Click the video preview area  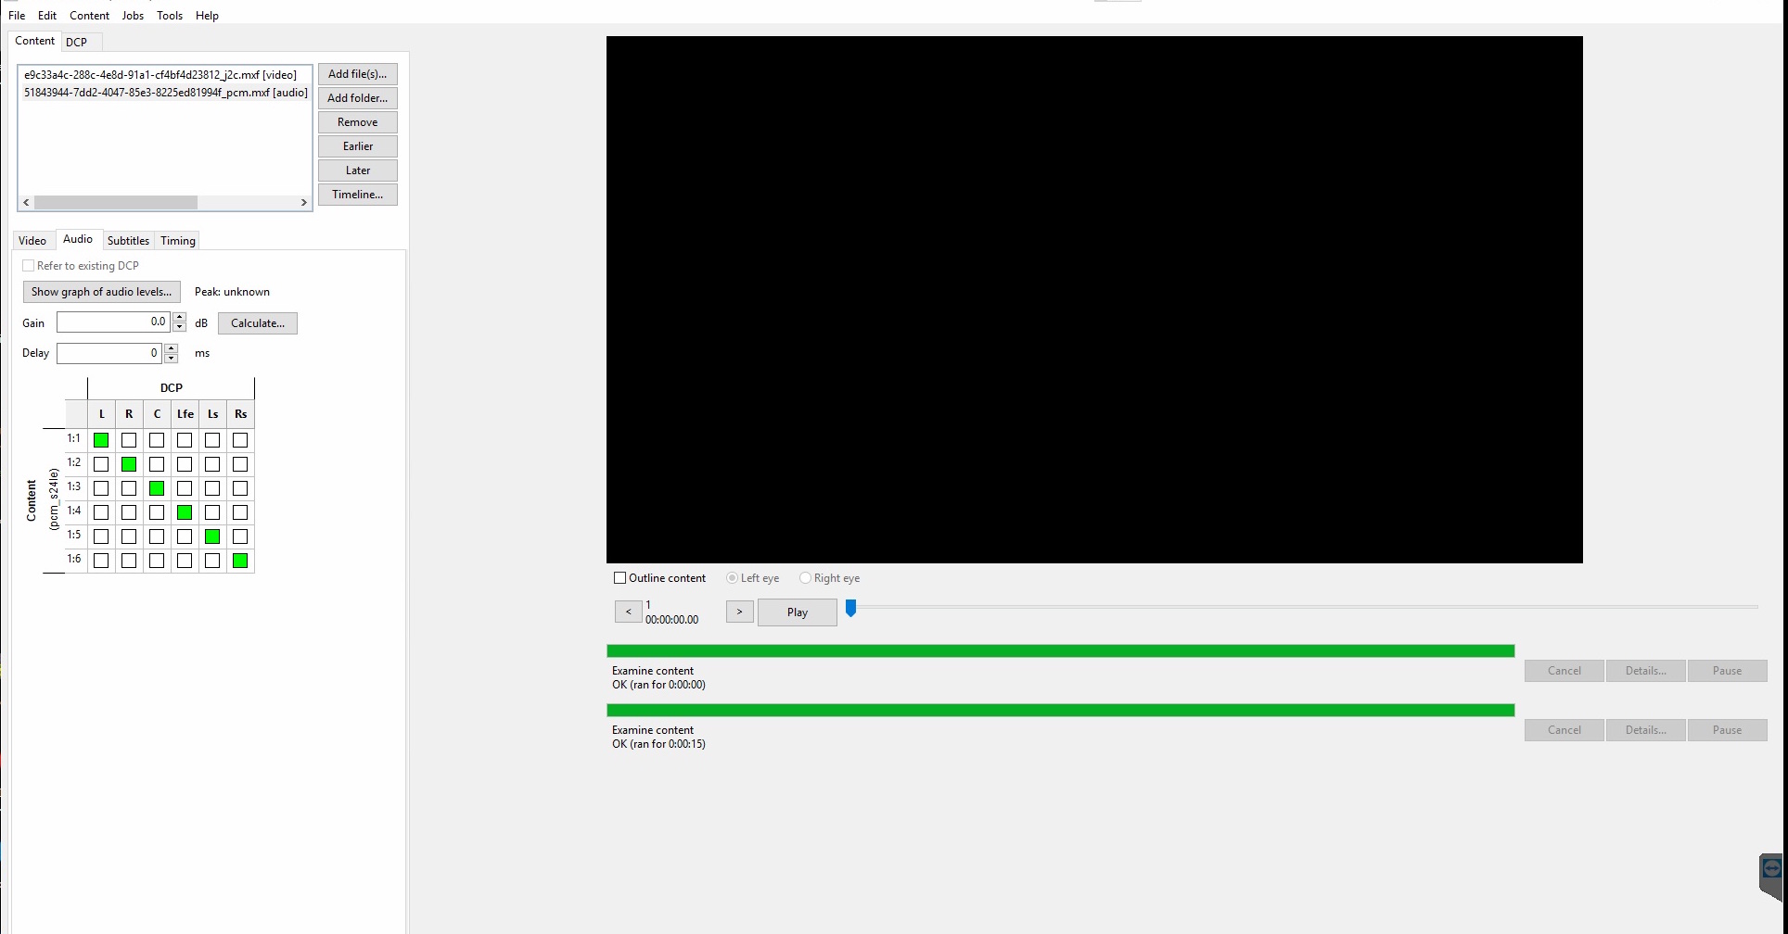(x=1094, y=299)
